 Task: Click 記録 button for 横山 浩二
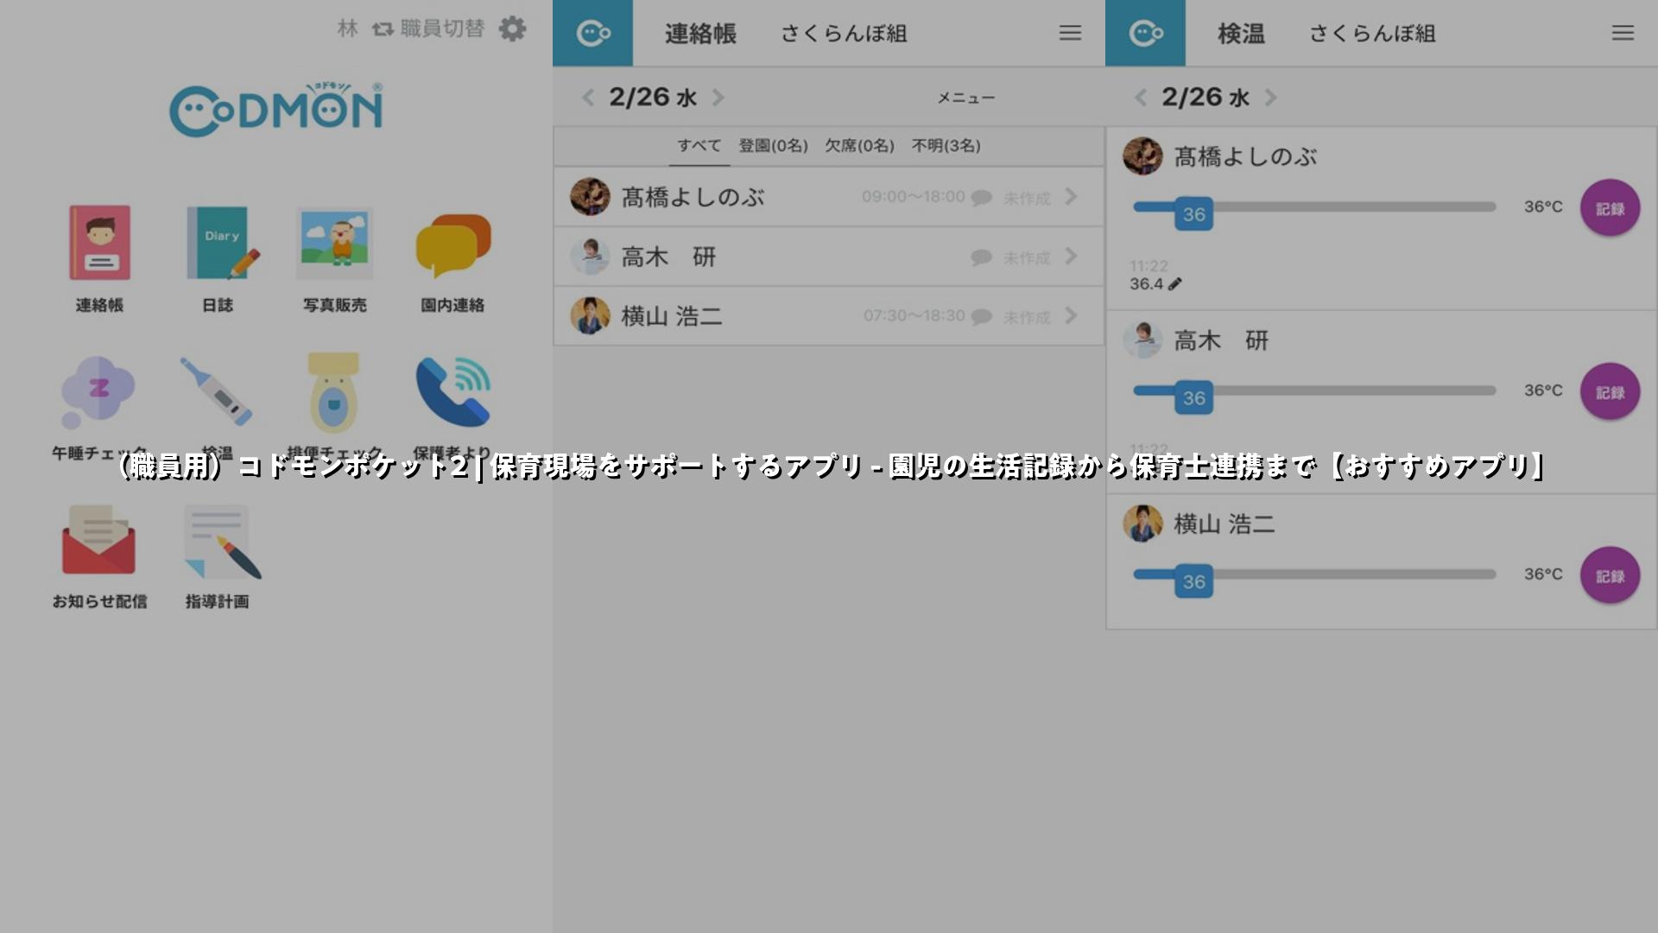[1610, 576]
